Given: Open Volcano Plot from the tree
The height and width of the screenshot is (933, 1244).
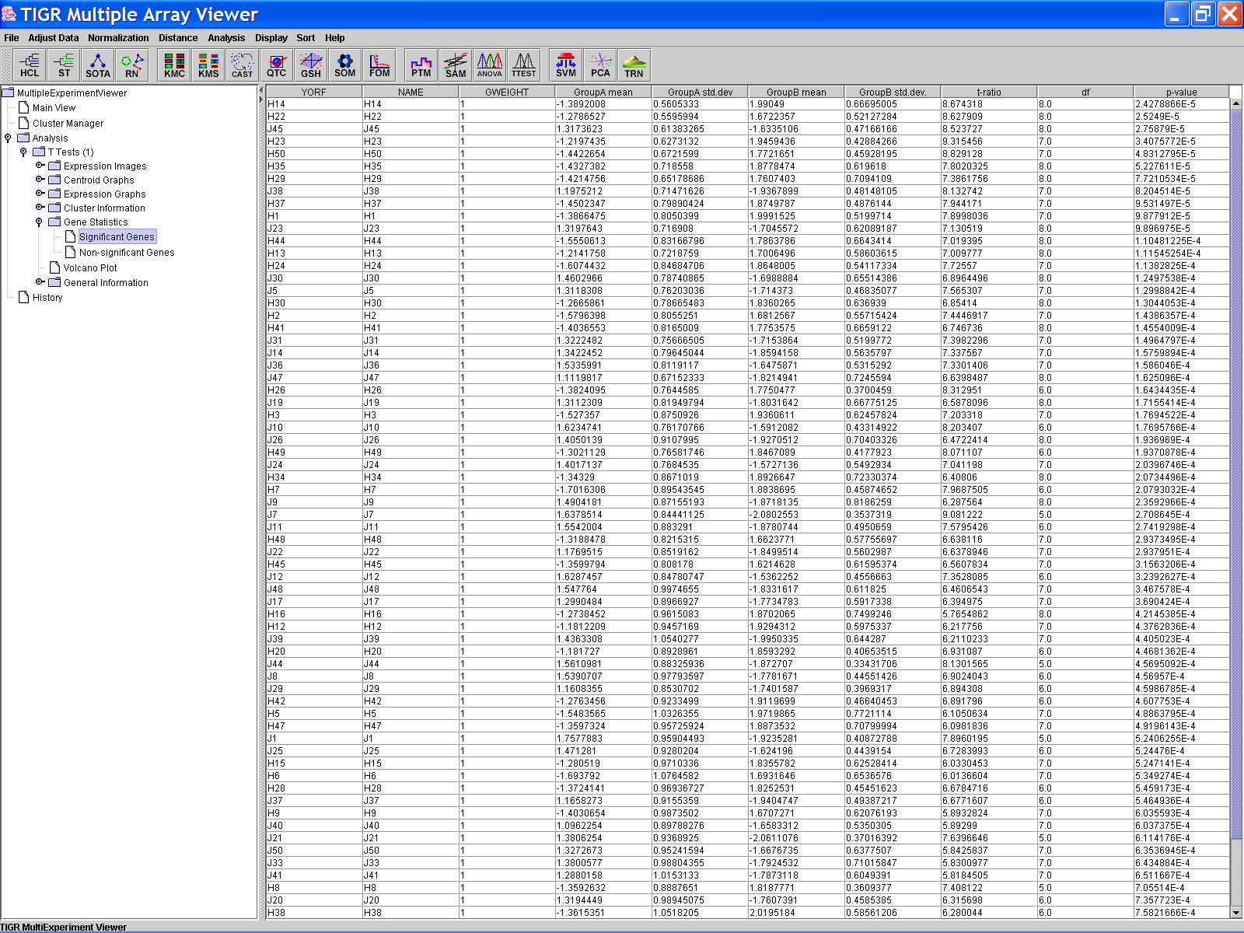Looking at the screenshot, I should (x=90, y=268).
